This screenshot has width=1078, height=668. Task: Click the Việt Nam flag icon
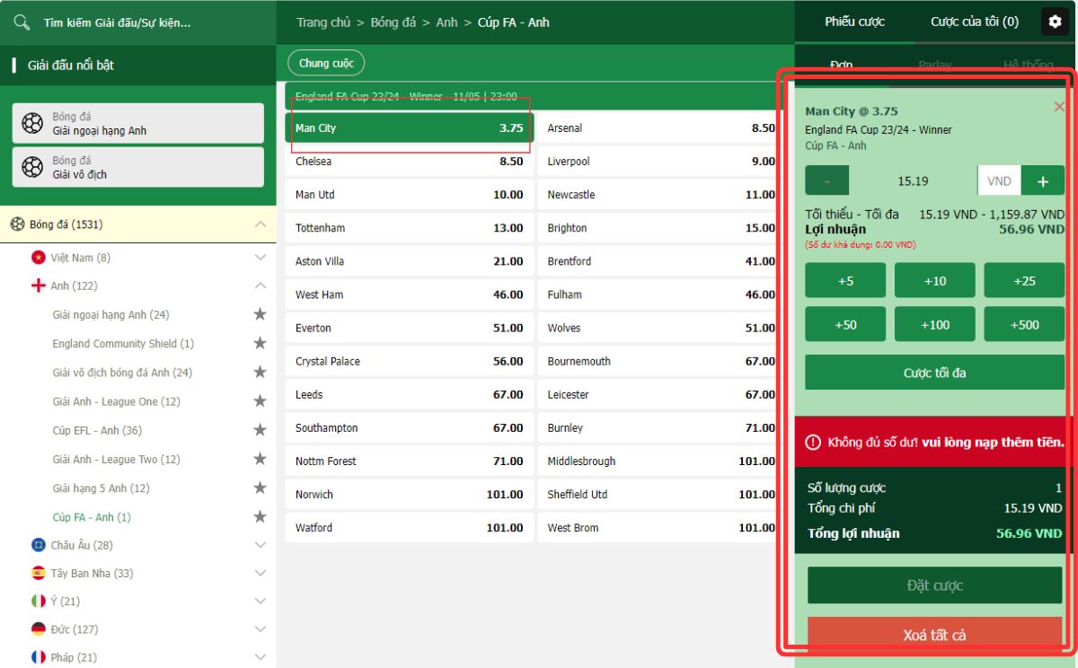(x=38, y=258)
